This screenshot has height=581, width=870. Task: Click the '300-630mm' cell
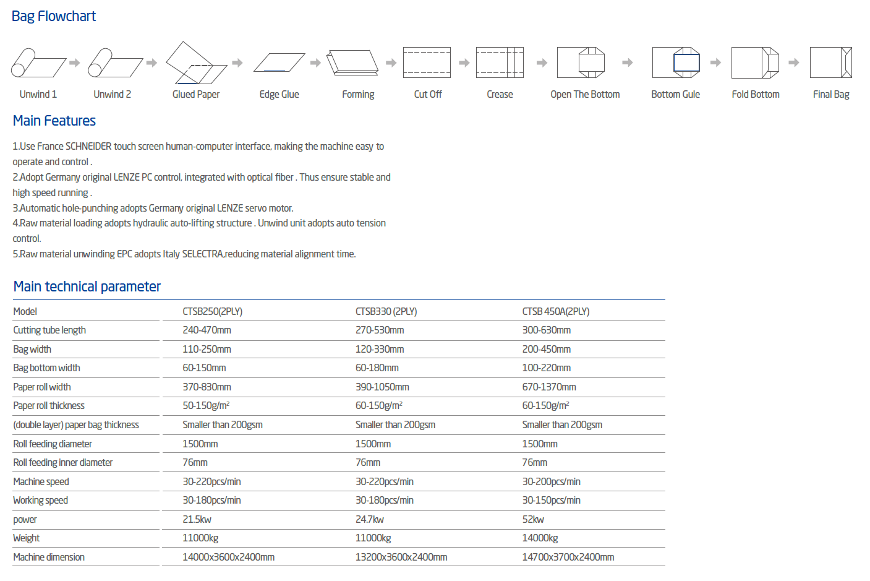547,330
